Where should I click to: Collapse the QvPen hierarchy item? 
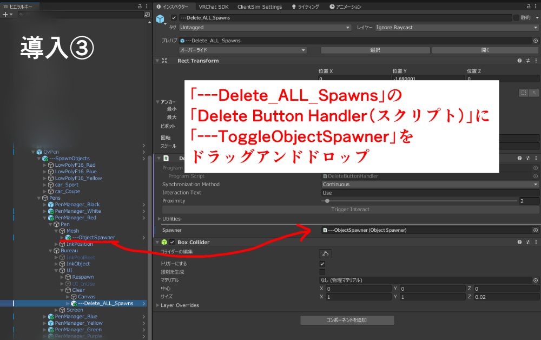[33, 152]
